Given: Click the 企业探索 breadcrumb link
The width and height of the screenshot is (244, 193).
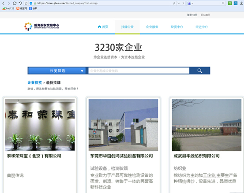Looking at the screenshot, I should coord(35,82).
